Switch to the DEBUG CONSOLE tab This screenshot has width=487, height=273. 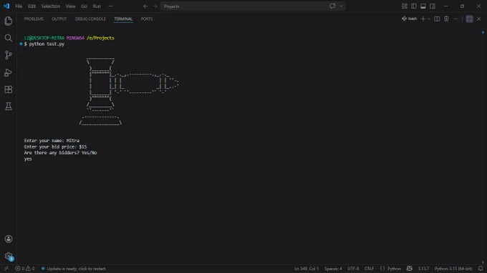tap(90, 19)
